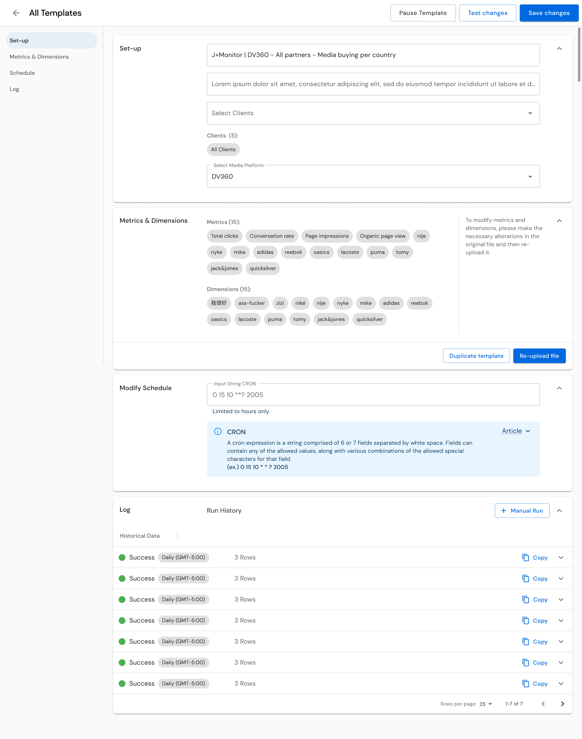
Task: Expand the third Success log row chevron
Action: coord(561,600)
